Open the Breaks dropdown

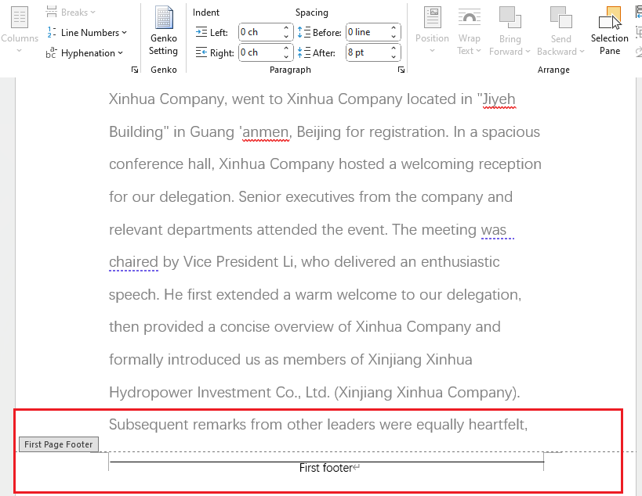click(71, 13)
